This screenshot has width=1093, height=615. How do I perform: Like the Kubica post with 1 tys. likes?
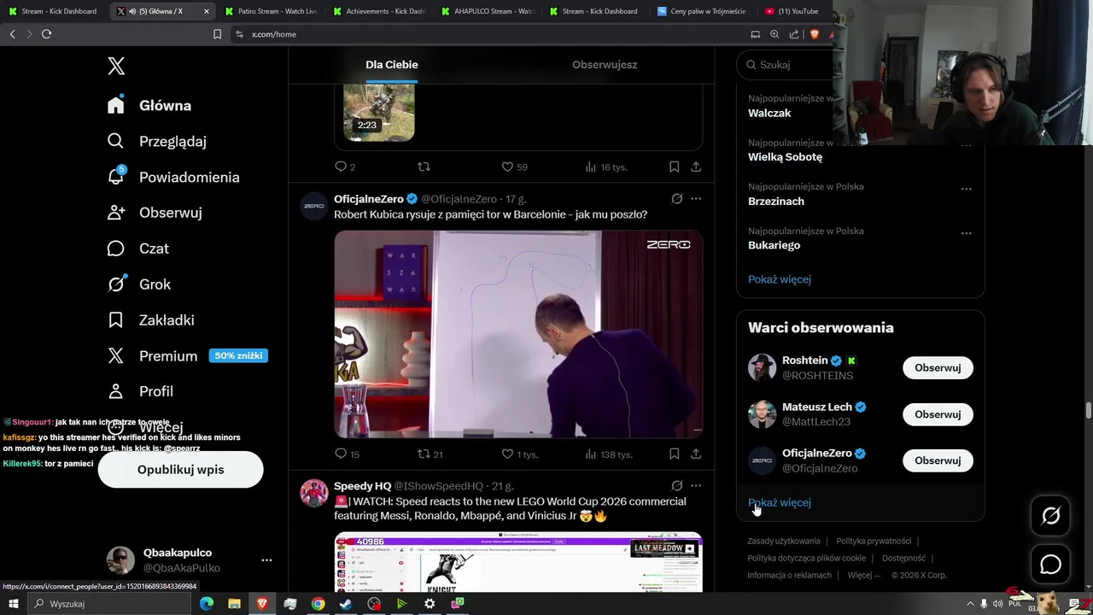[x=519, y=454]
